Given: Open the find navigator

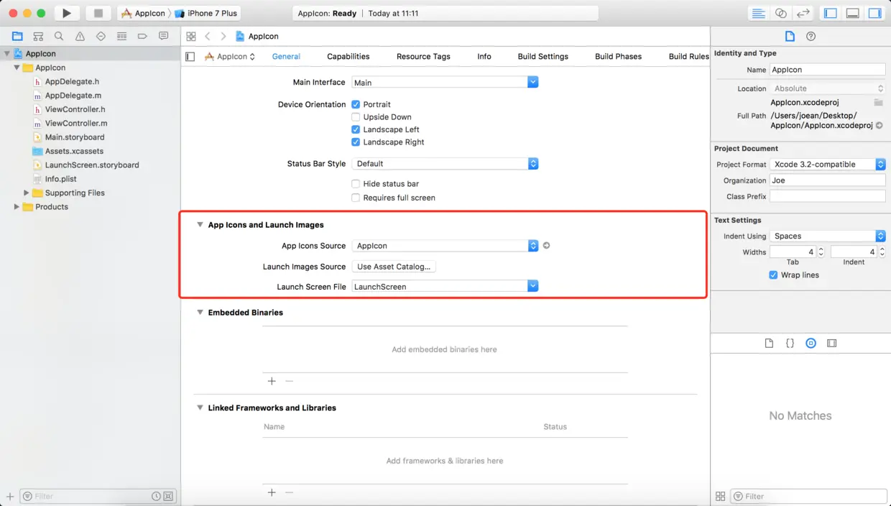Looking at the screenshot, I should (59, 36).
